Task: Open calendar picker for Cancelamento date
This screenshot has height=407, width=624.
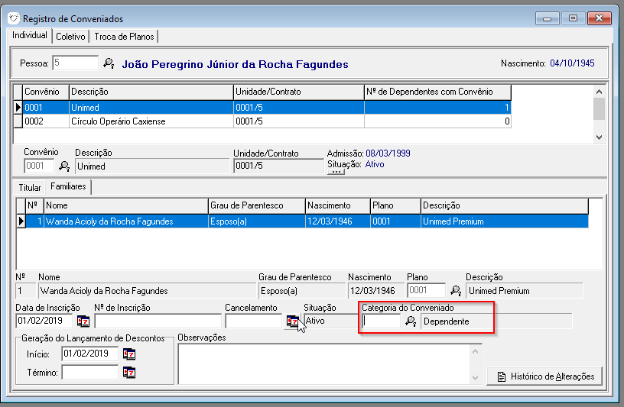Action: 291,321
